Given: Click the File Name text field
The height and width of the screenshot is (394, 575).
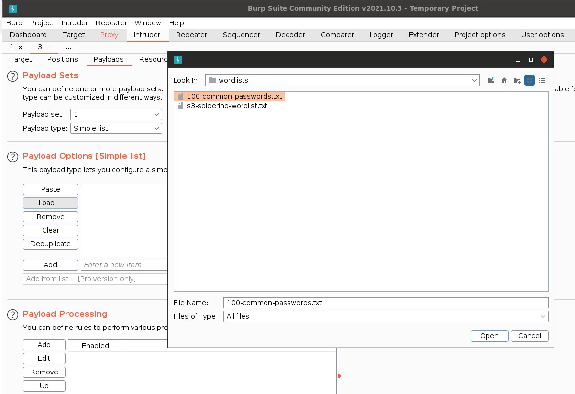Looking at the screenshot, I should pos(385,303).
